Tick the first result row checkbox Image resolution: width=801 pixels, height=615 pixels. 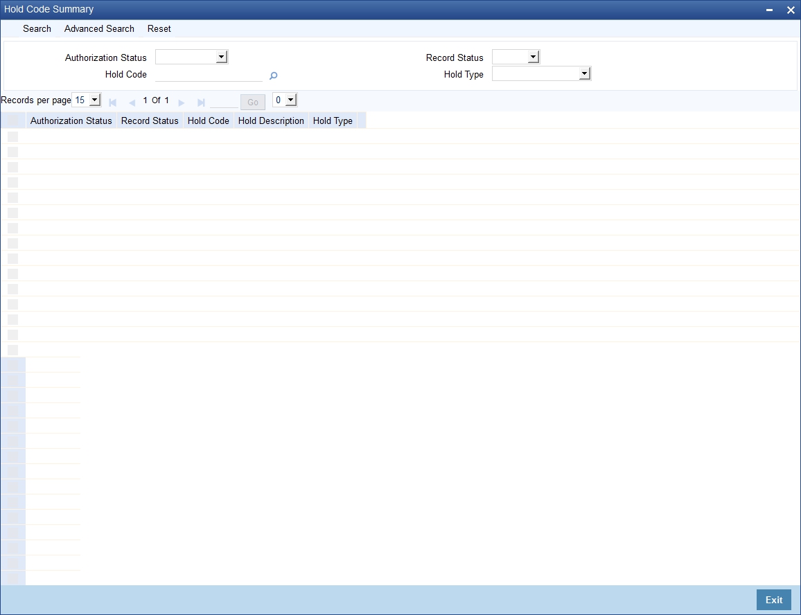point(12,136)
